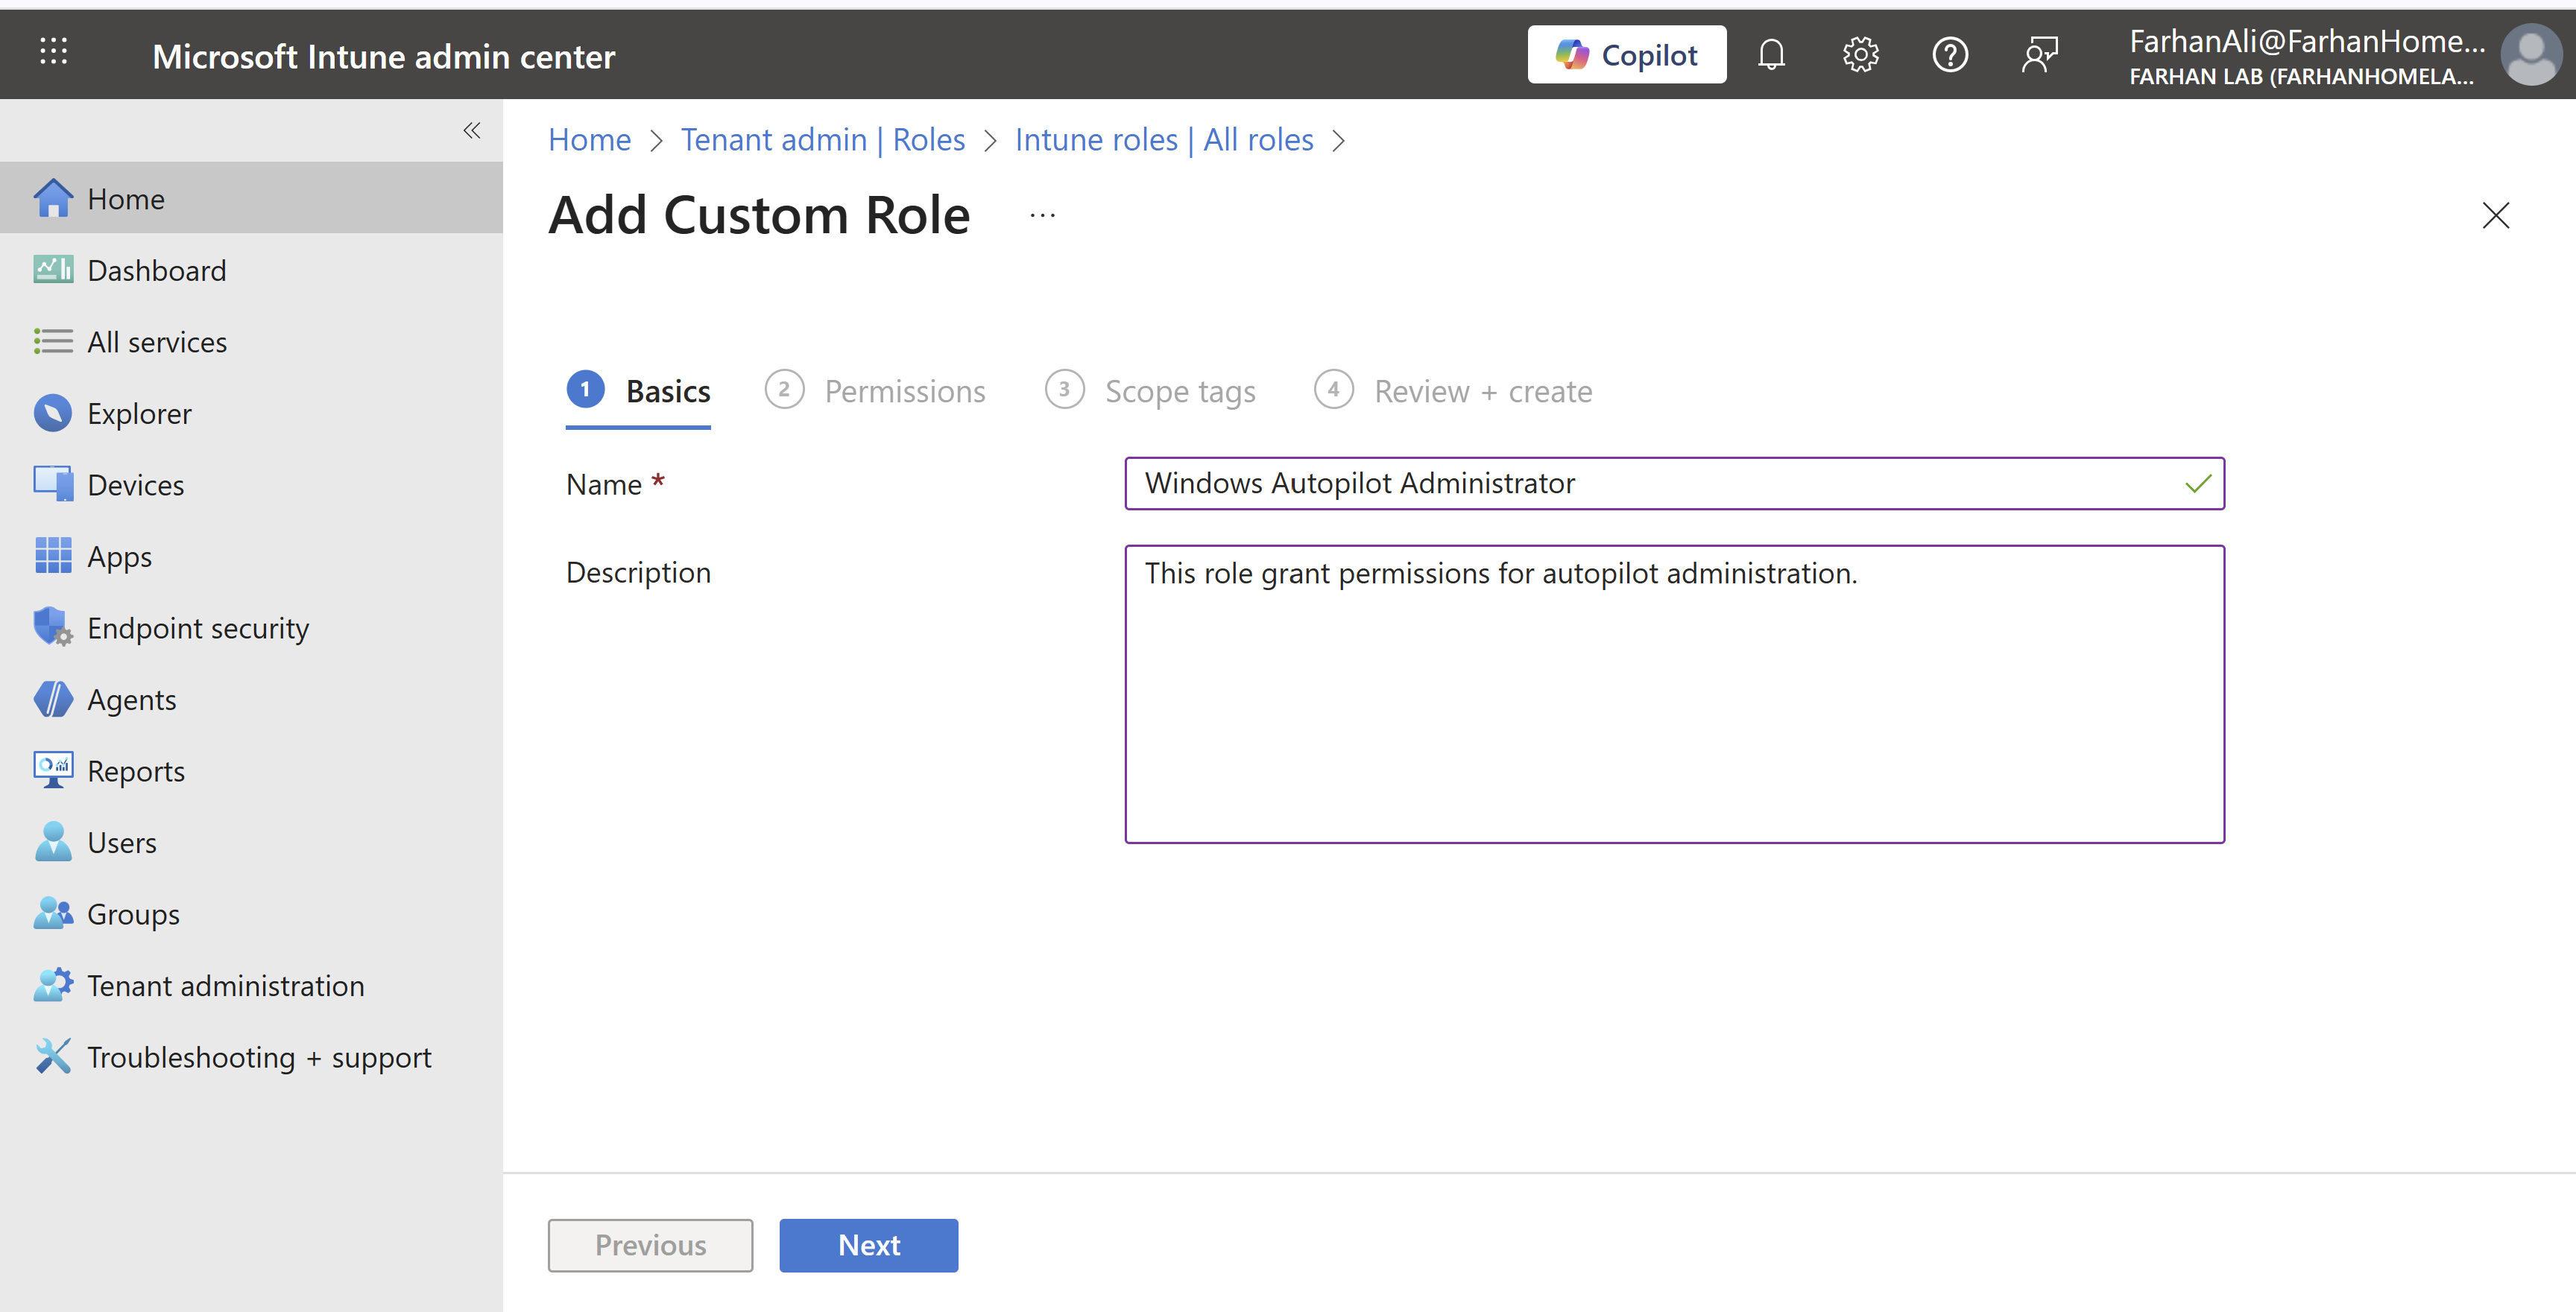Go to the Review + create tab
The height and width of the screenshot is (1312, 2576).
(x=1453, y=390)
